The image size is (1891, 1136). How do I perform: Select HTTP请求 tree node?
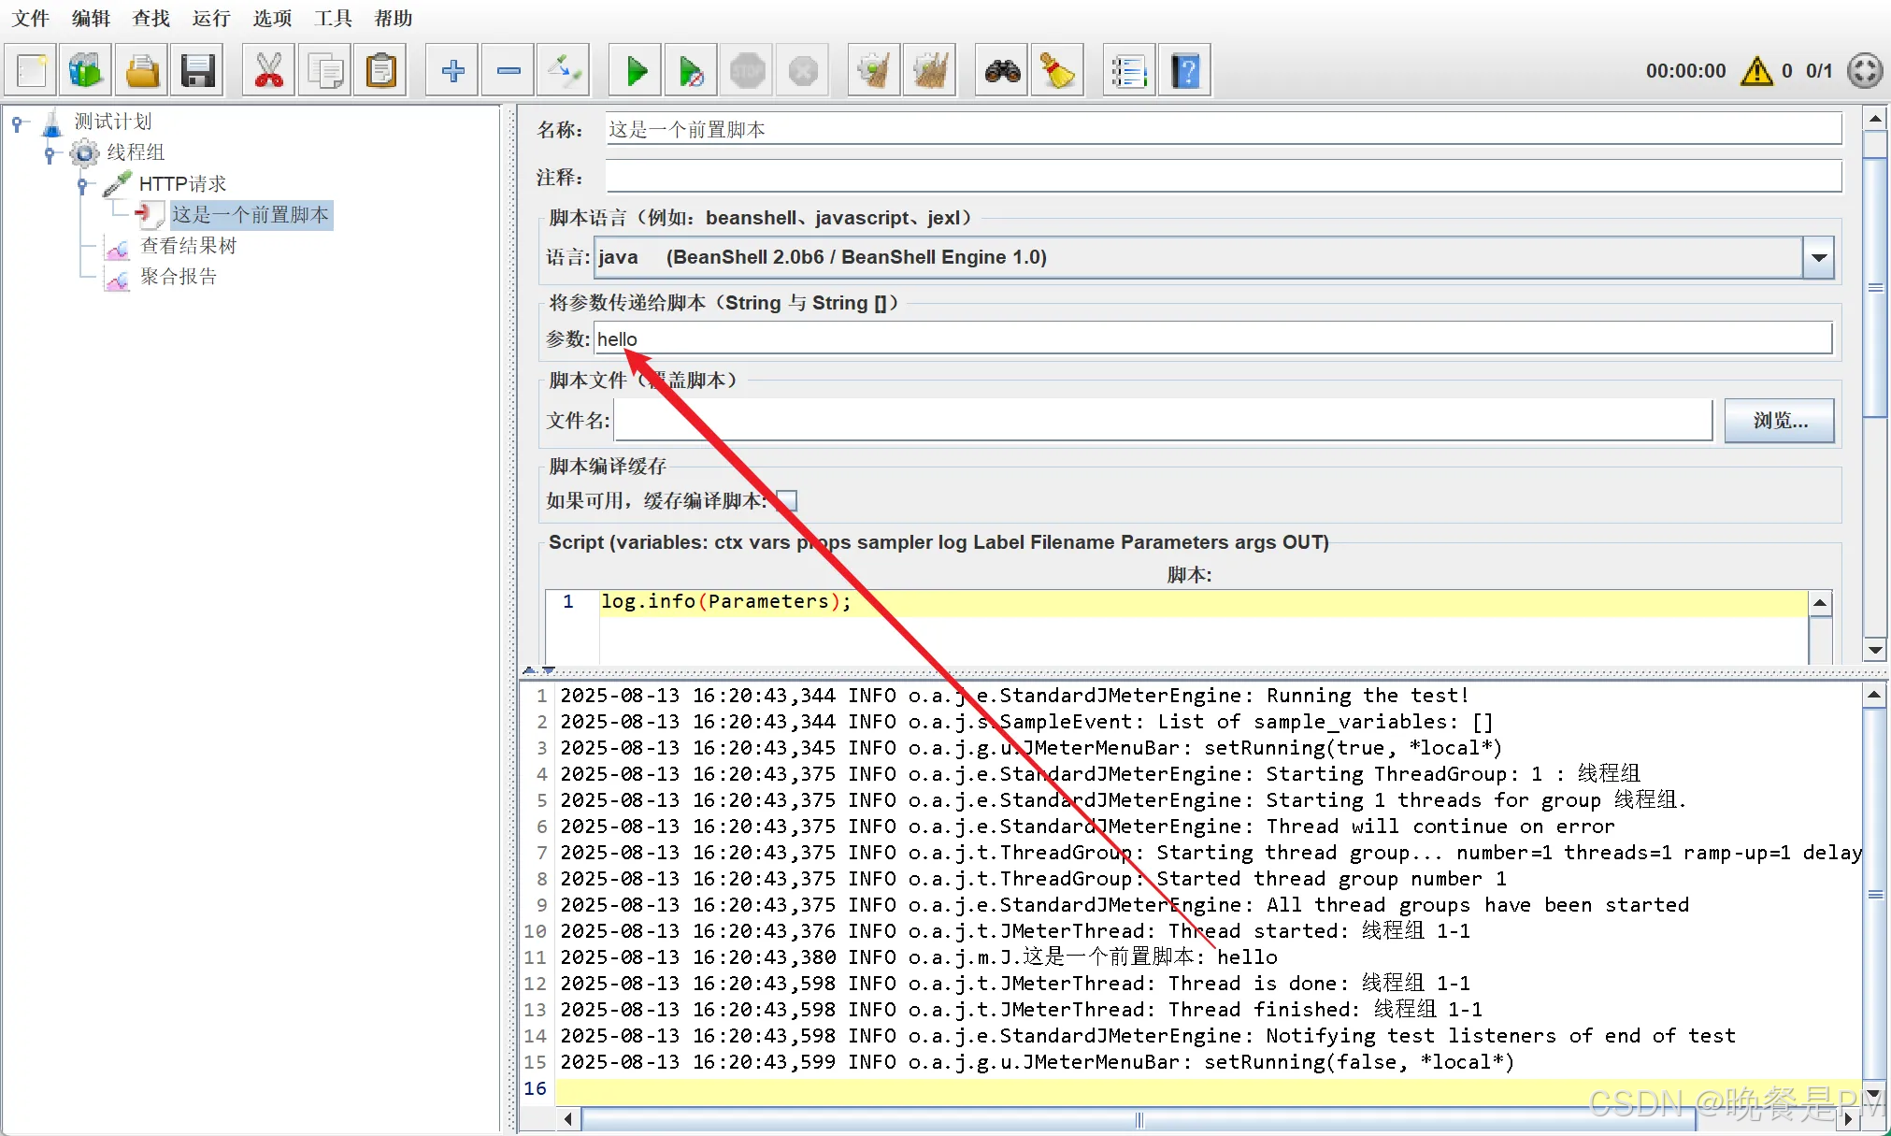(x=182, y=184)
